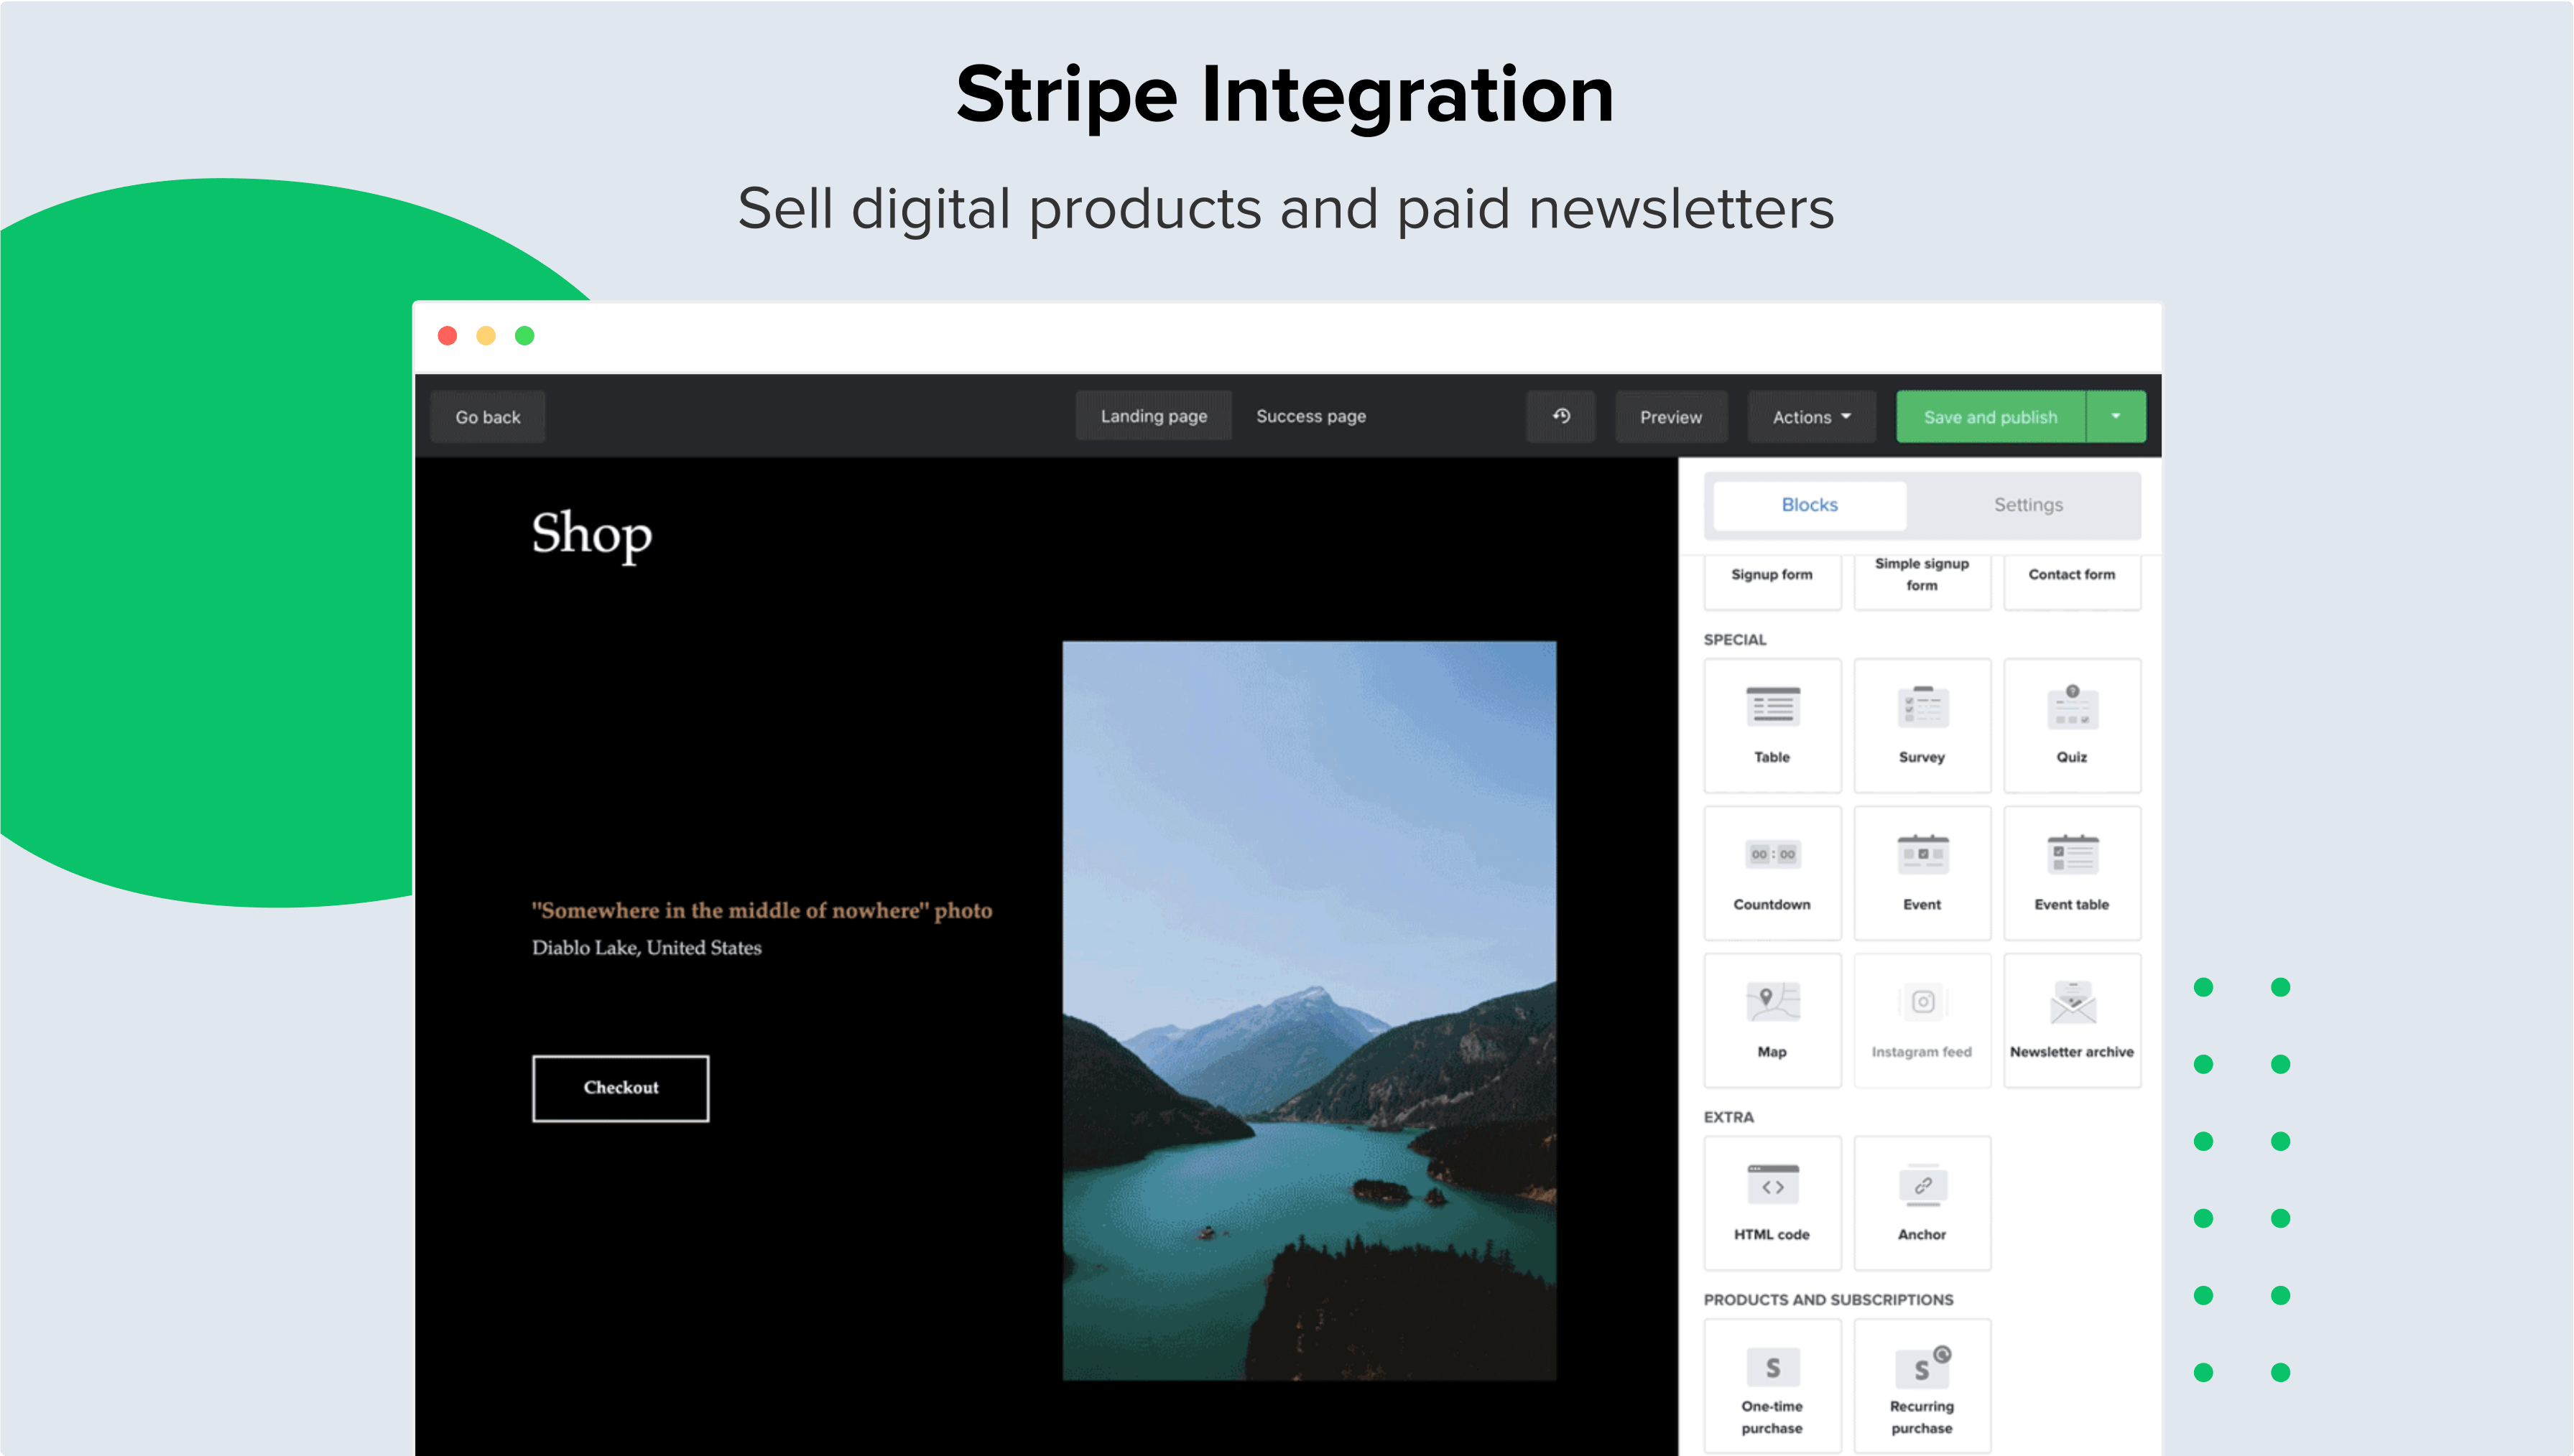Image resolution: width=2574 pixels, height=1456 pixels.
Task: Choose the Event table block
Action: [x=2071, y=872]
